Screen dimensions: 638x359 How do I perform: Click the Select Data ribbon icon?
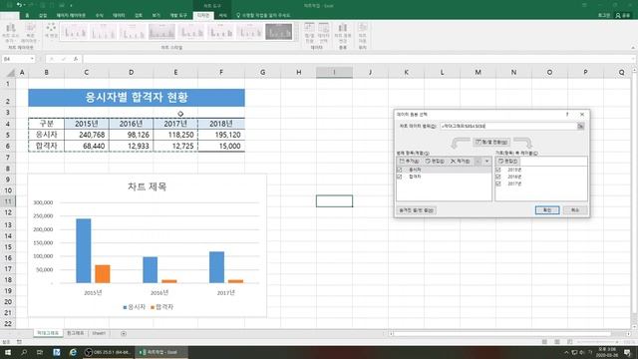click(323, 33)
